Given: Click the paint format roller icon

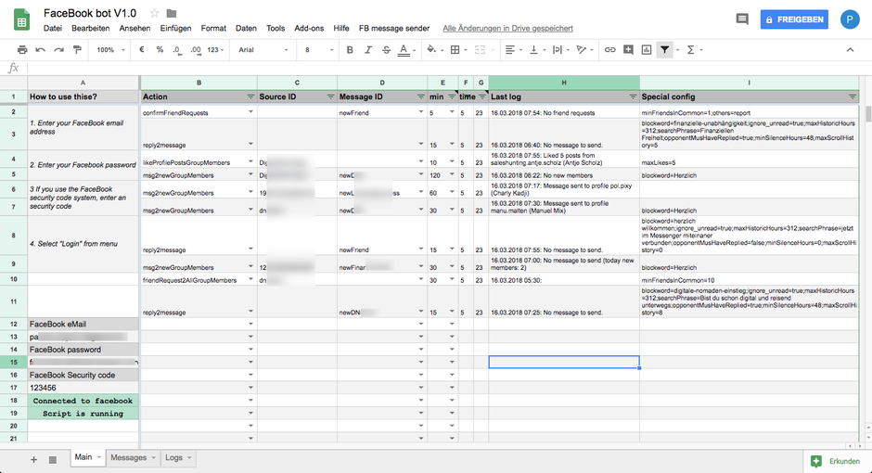Looking at the screenshot, I should (x=77, y=49).
